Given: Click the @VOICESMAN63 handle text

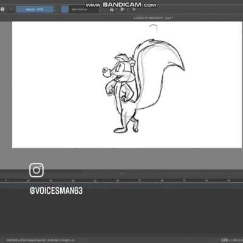Looking at the screenshot, I should pos(56,191).
